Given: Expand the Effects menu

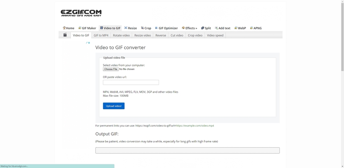Looking at the screenshot, I should 189,28.
